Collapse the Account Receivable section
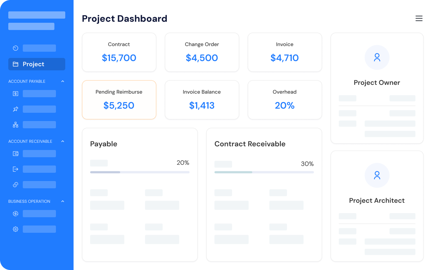The height and width of the screenshot is (270, 432). point(63,141)
